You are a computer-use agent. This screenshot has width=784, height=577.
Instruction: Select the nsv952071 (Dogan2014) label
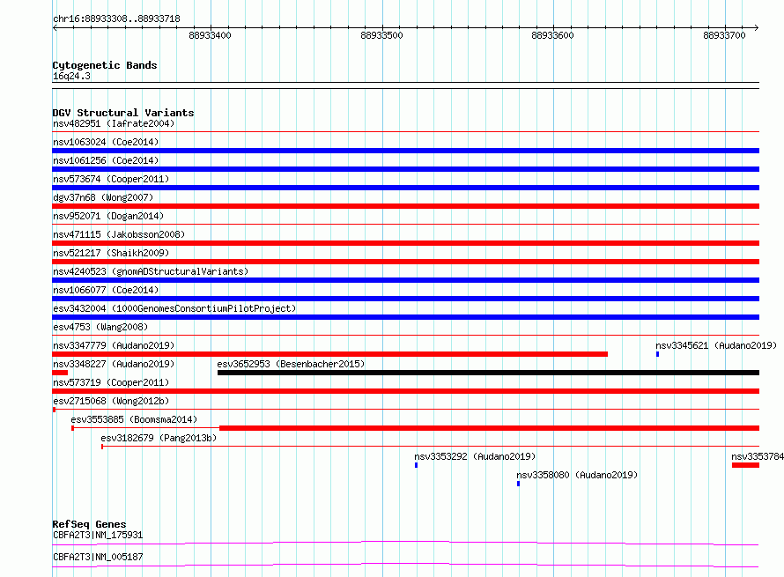point(108,216)
